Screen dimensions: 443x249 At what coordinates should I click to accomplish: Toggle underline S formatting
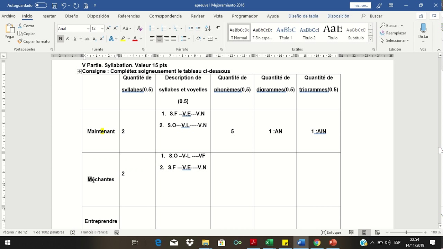[75, 38]
